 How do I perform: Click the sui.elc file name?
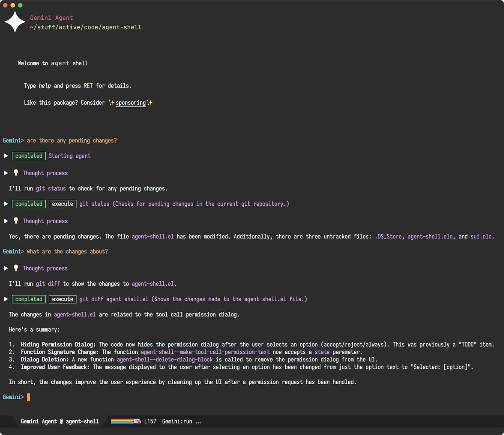481,236
